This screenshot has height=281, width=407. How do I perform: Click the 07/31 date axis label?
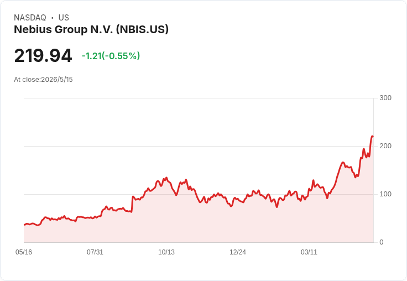point(95,252)
